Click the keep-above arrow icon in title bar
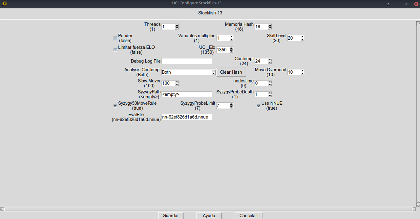Image resolution: width=420 pixels, height=219 pixels. point(388,4)
